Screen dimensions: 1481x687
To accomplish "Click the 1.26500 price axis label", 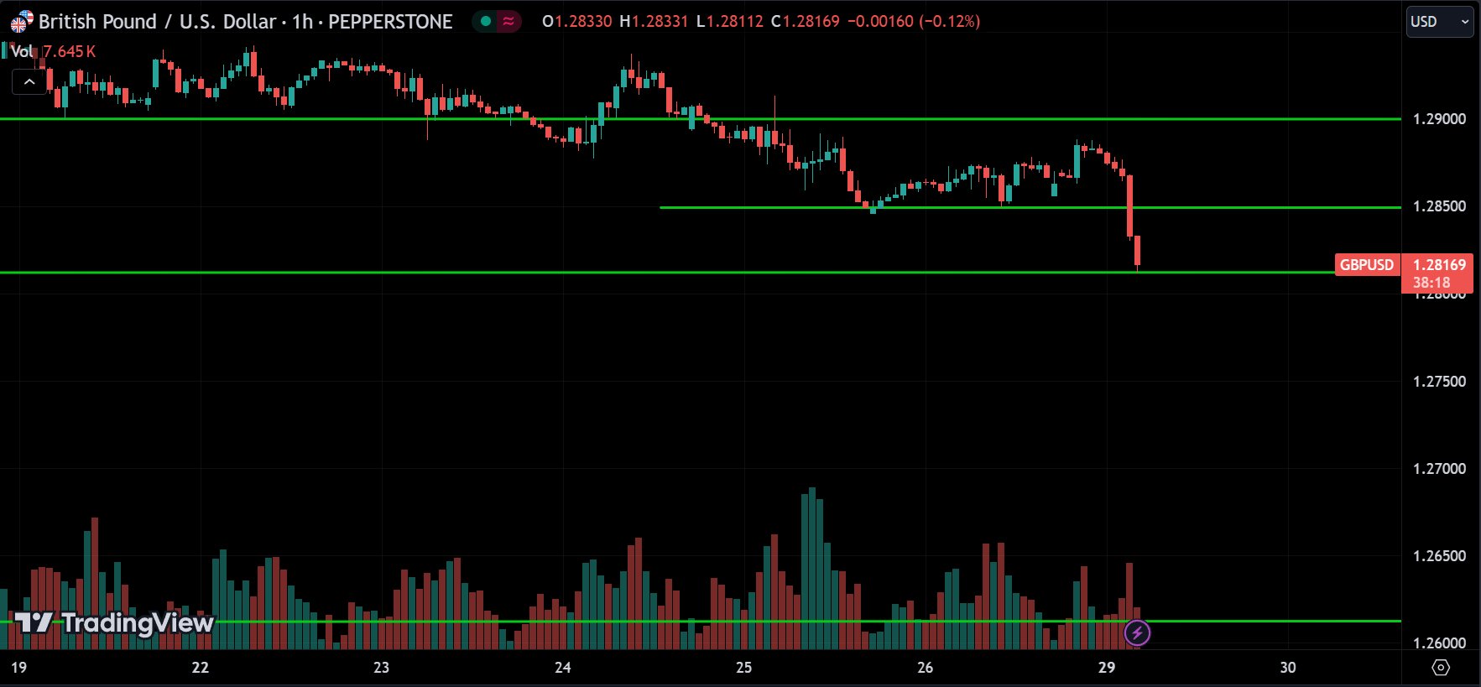I will point(1439,556).
